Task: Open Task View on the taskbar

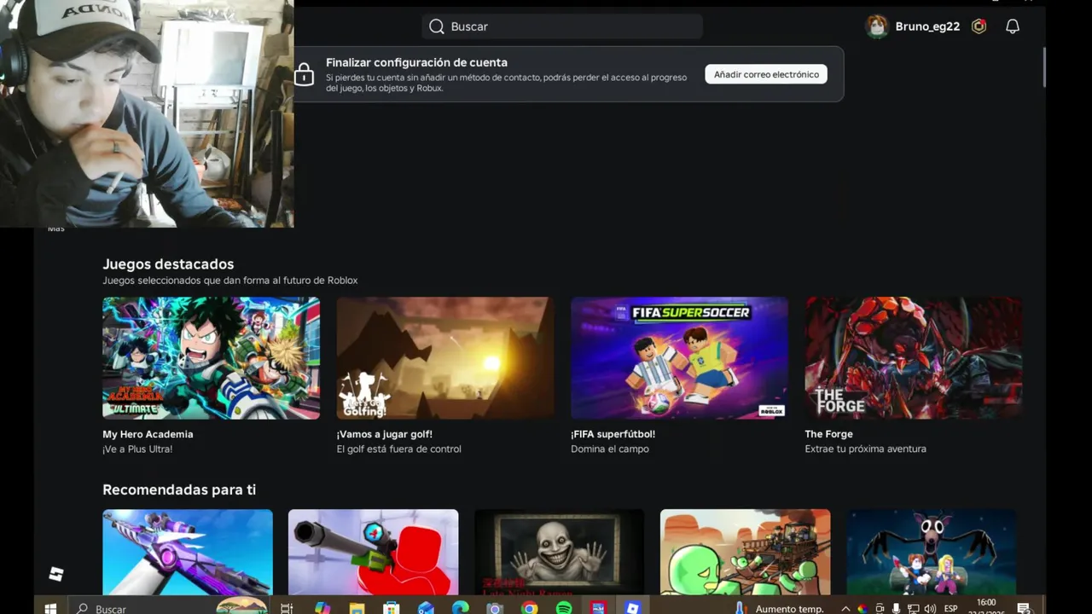Action: click(x=287, y=608)
